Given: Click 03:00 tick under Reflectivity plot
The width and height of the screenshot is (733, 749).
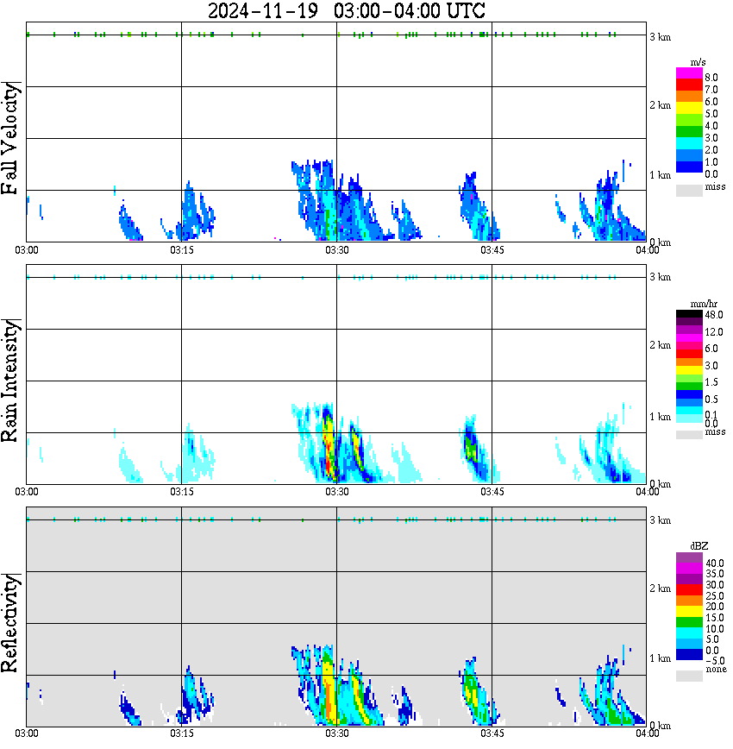Looking at the screenshot, I should (27, 733).
